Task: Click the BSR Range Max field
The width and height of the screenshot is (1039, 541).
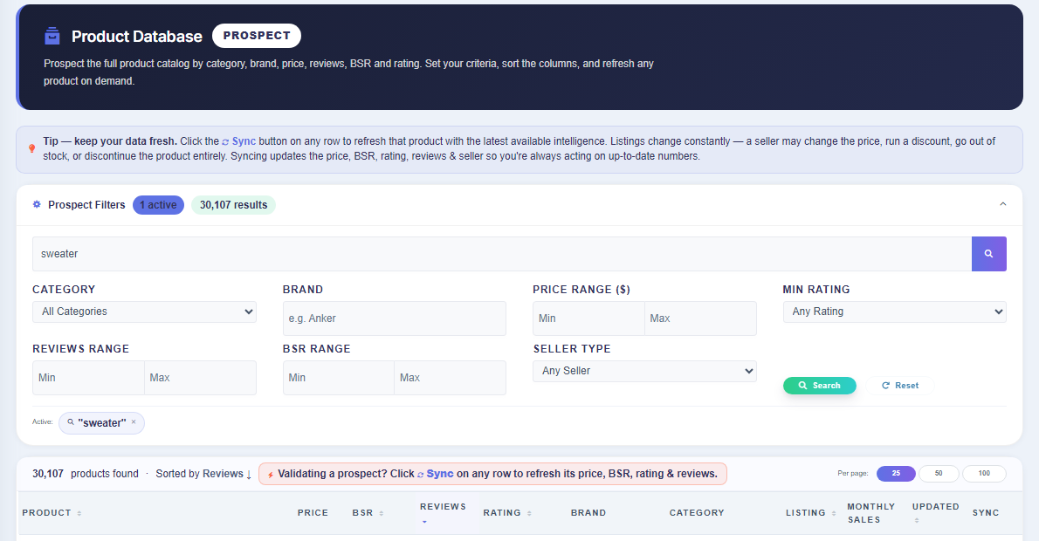Action: [x=450, y=378]
